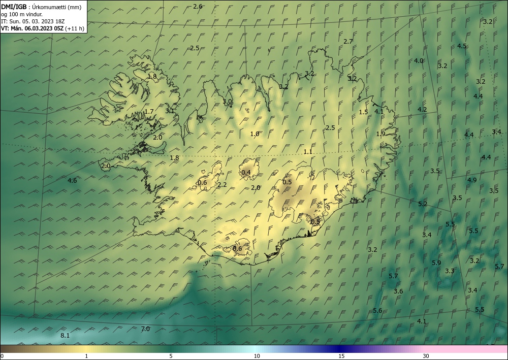The image size is (508, 360).
Task: Click the 2.7 precipitable water value
Action: pyautogui.click(x=348, y=42)
